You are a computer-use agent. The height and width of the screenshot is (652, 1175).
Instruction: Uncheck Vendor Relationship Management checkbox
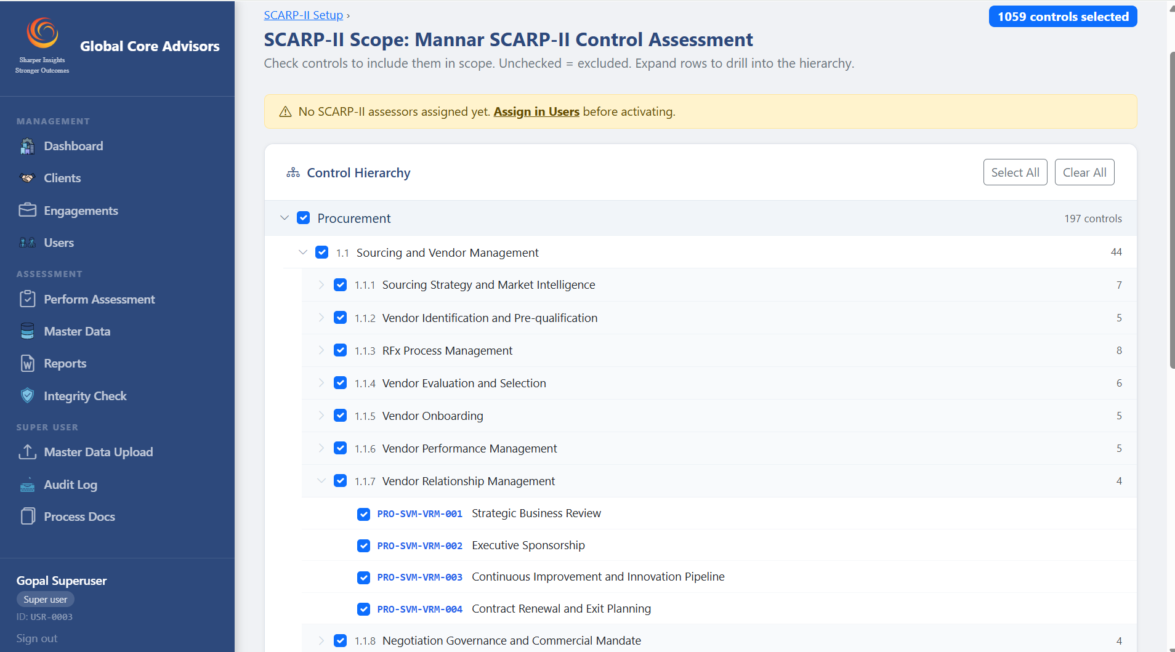point(341,481)
